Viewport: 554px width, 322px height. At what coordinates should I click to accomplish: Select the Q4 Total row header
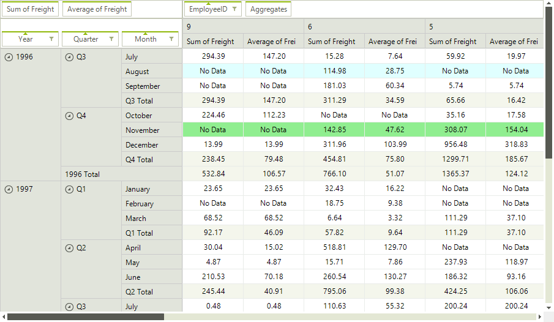tap(152, 159)
